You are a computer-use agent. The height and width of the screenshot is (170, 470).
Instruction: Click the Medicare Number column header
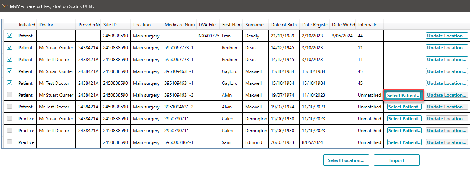180,25
